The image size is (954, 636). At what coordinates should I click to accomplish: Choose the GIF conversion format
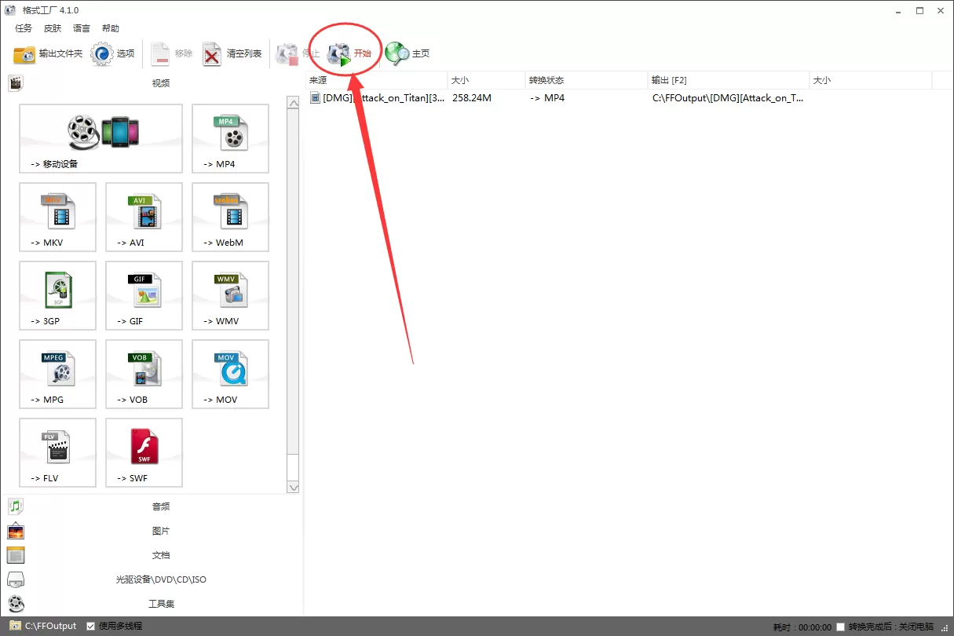pos(144,296)
